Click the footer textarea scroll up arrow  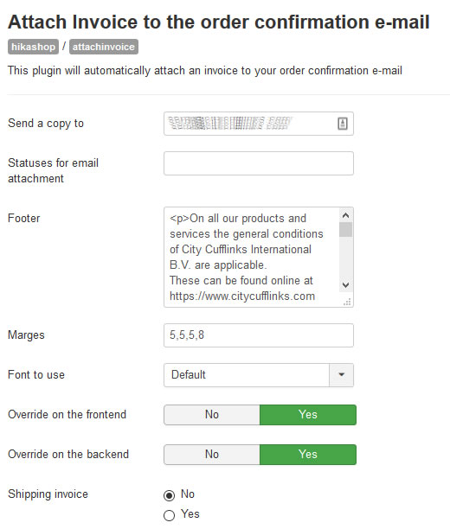pos(345,215)
